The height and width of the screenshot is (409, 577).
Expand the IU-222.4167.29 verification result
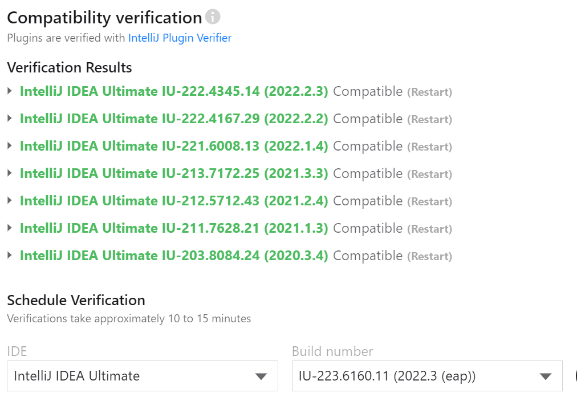coord(10,119)
